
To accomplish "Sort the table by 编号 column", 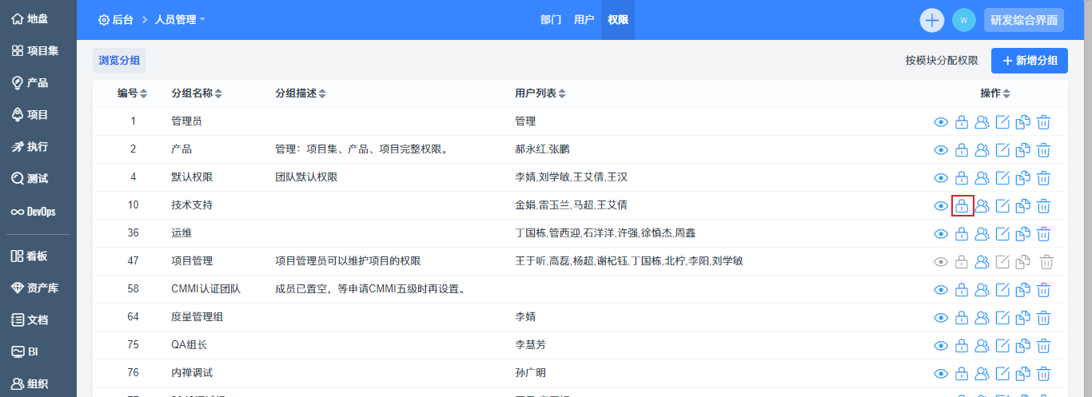I will [132, 93].
